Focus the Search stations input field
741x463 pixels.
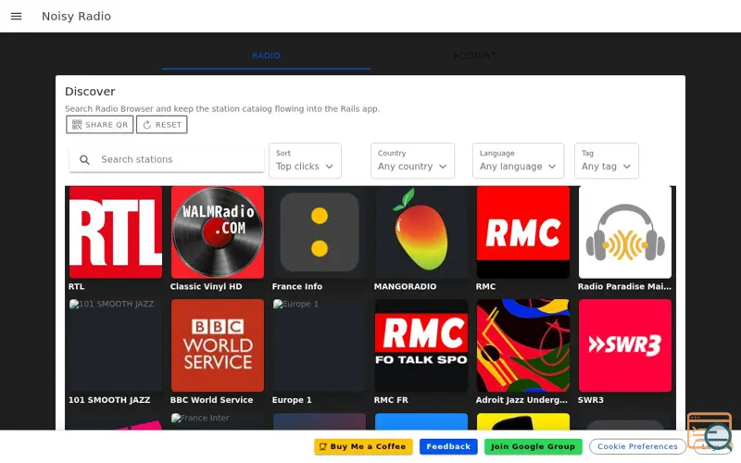tap(167, 159)
